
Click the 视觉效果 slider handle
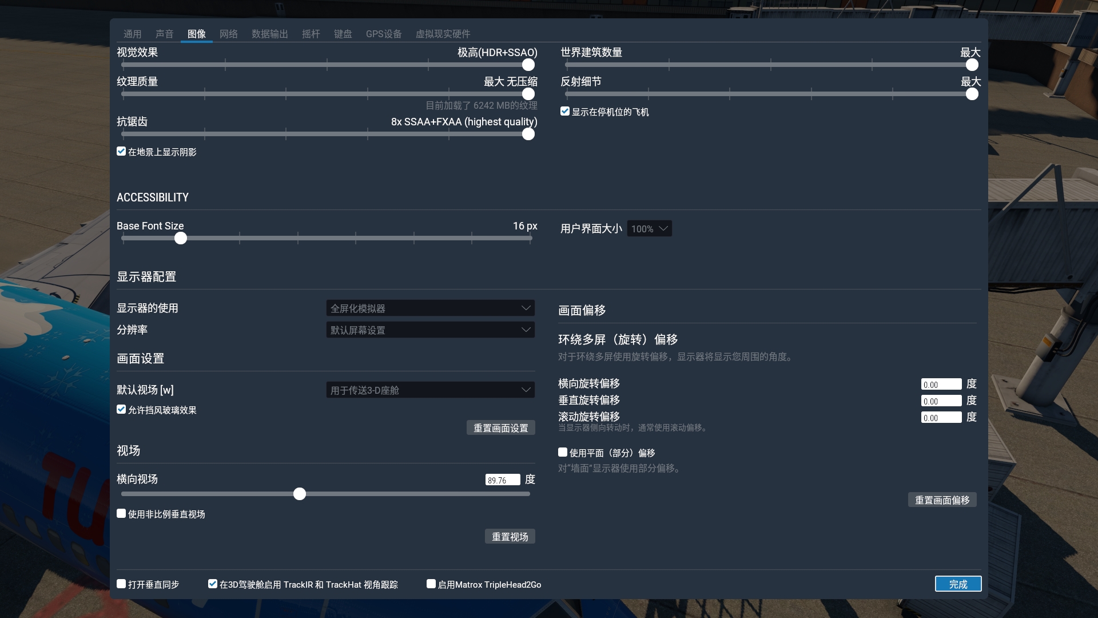click(x=528, y=65)
